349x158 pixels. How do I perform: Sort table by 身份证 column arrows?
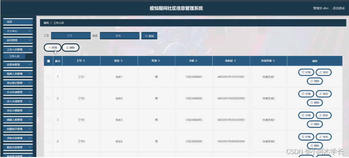click(x=235, y=61)
